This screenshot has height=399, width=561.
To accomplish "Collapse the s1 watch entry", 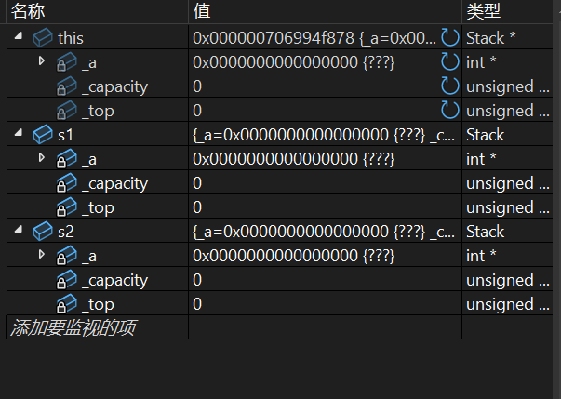I will click(19, 133).
